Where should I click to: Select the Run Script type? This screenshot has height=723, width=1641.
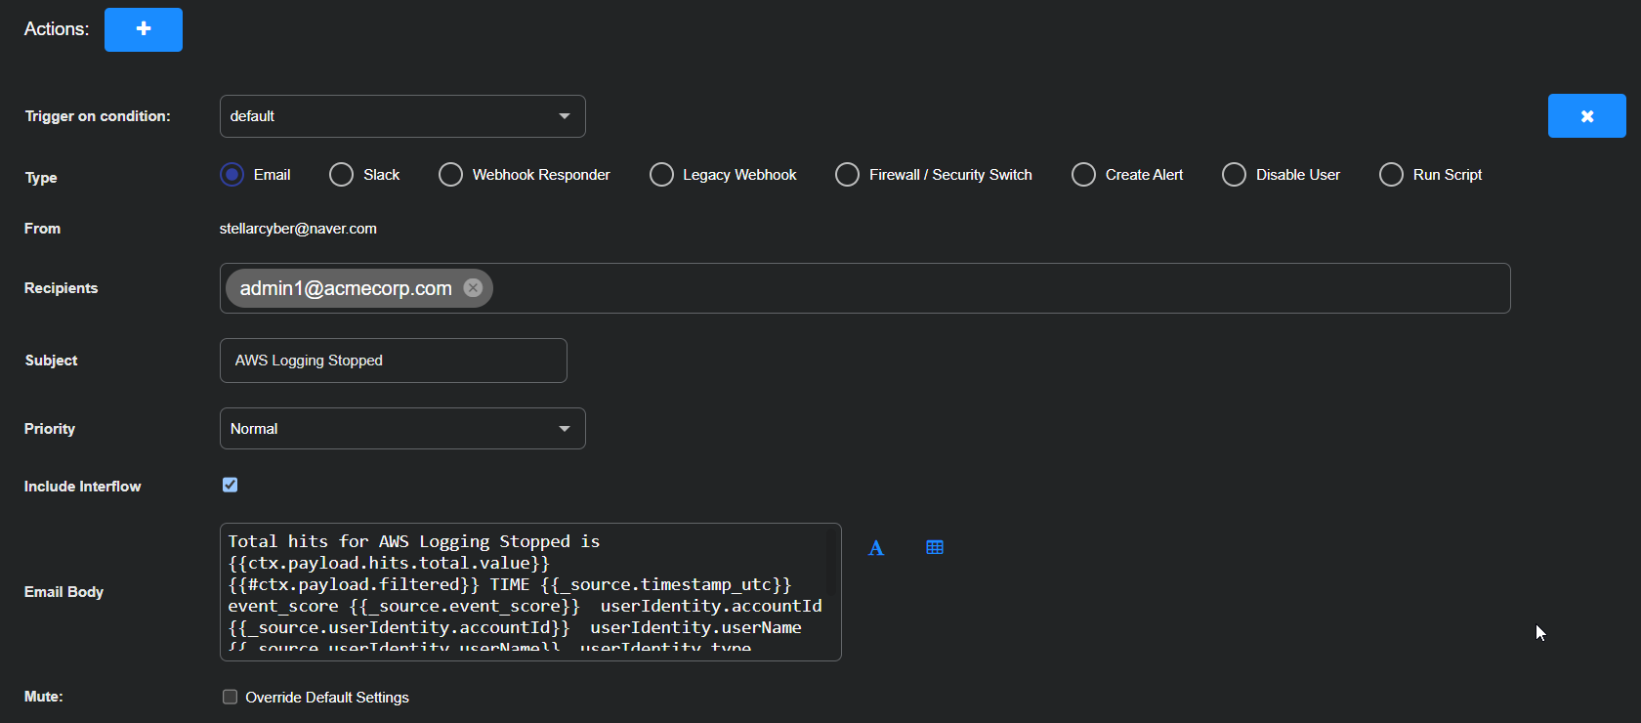(x=1391, y=175)
